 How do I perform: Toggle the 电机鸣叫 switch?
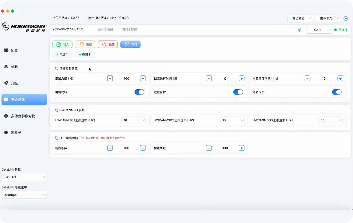point(139,92)
